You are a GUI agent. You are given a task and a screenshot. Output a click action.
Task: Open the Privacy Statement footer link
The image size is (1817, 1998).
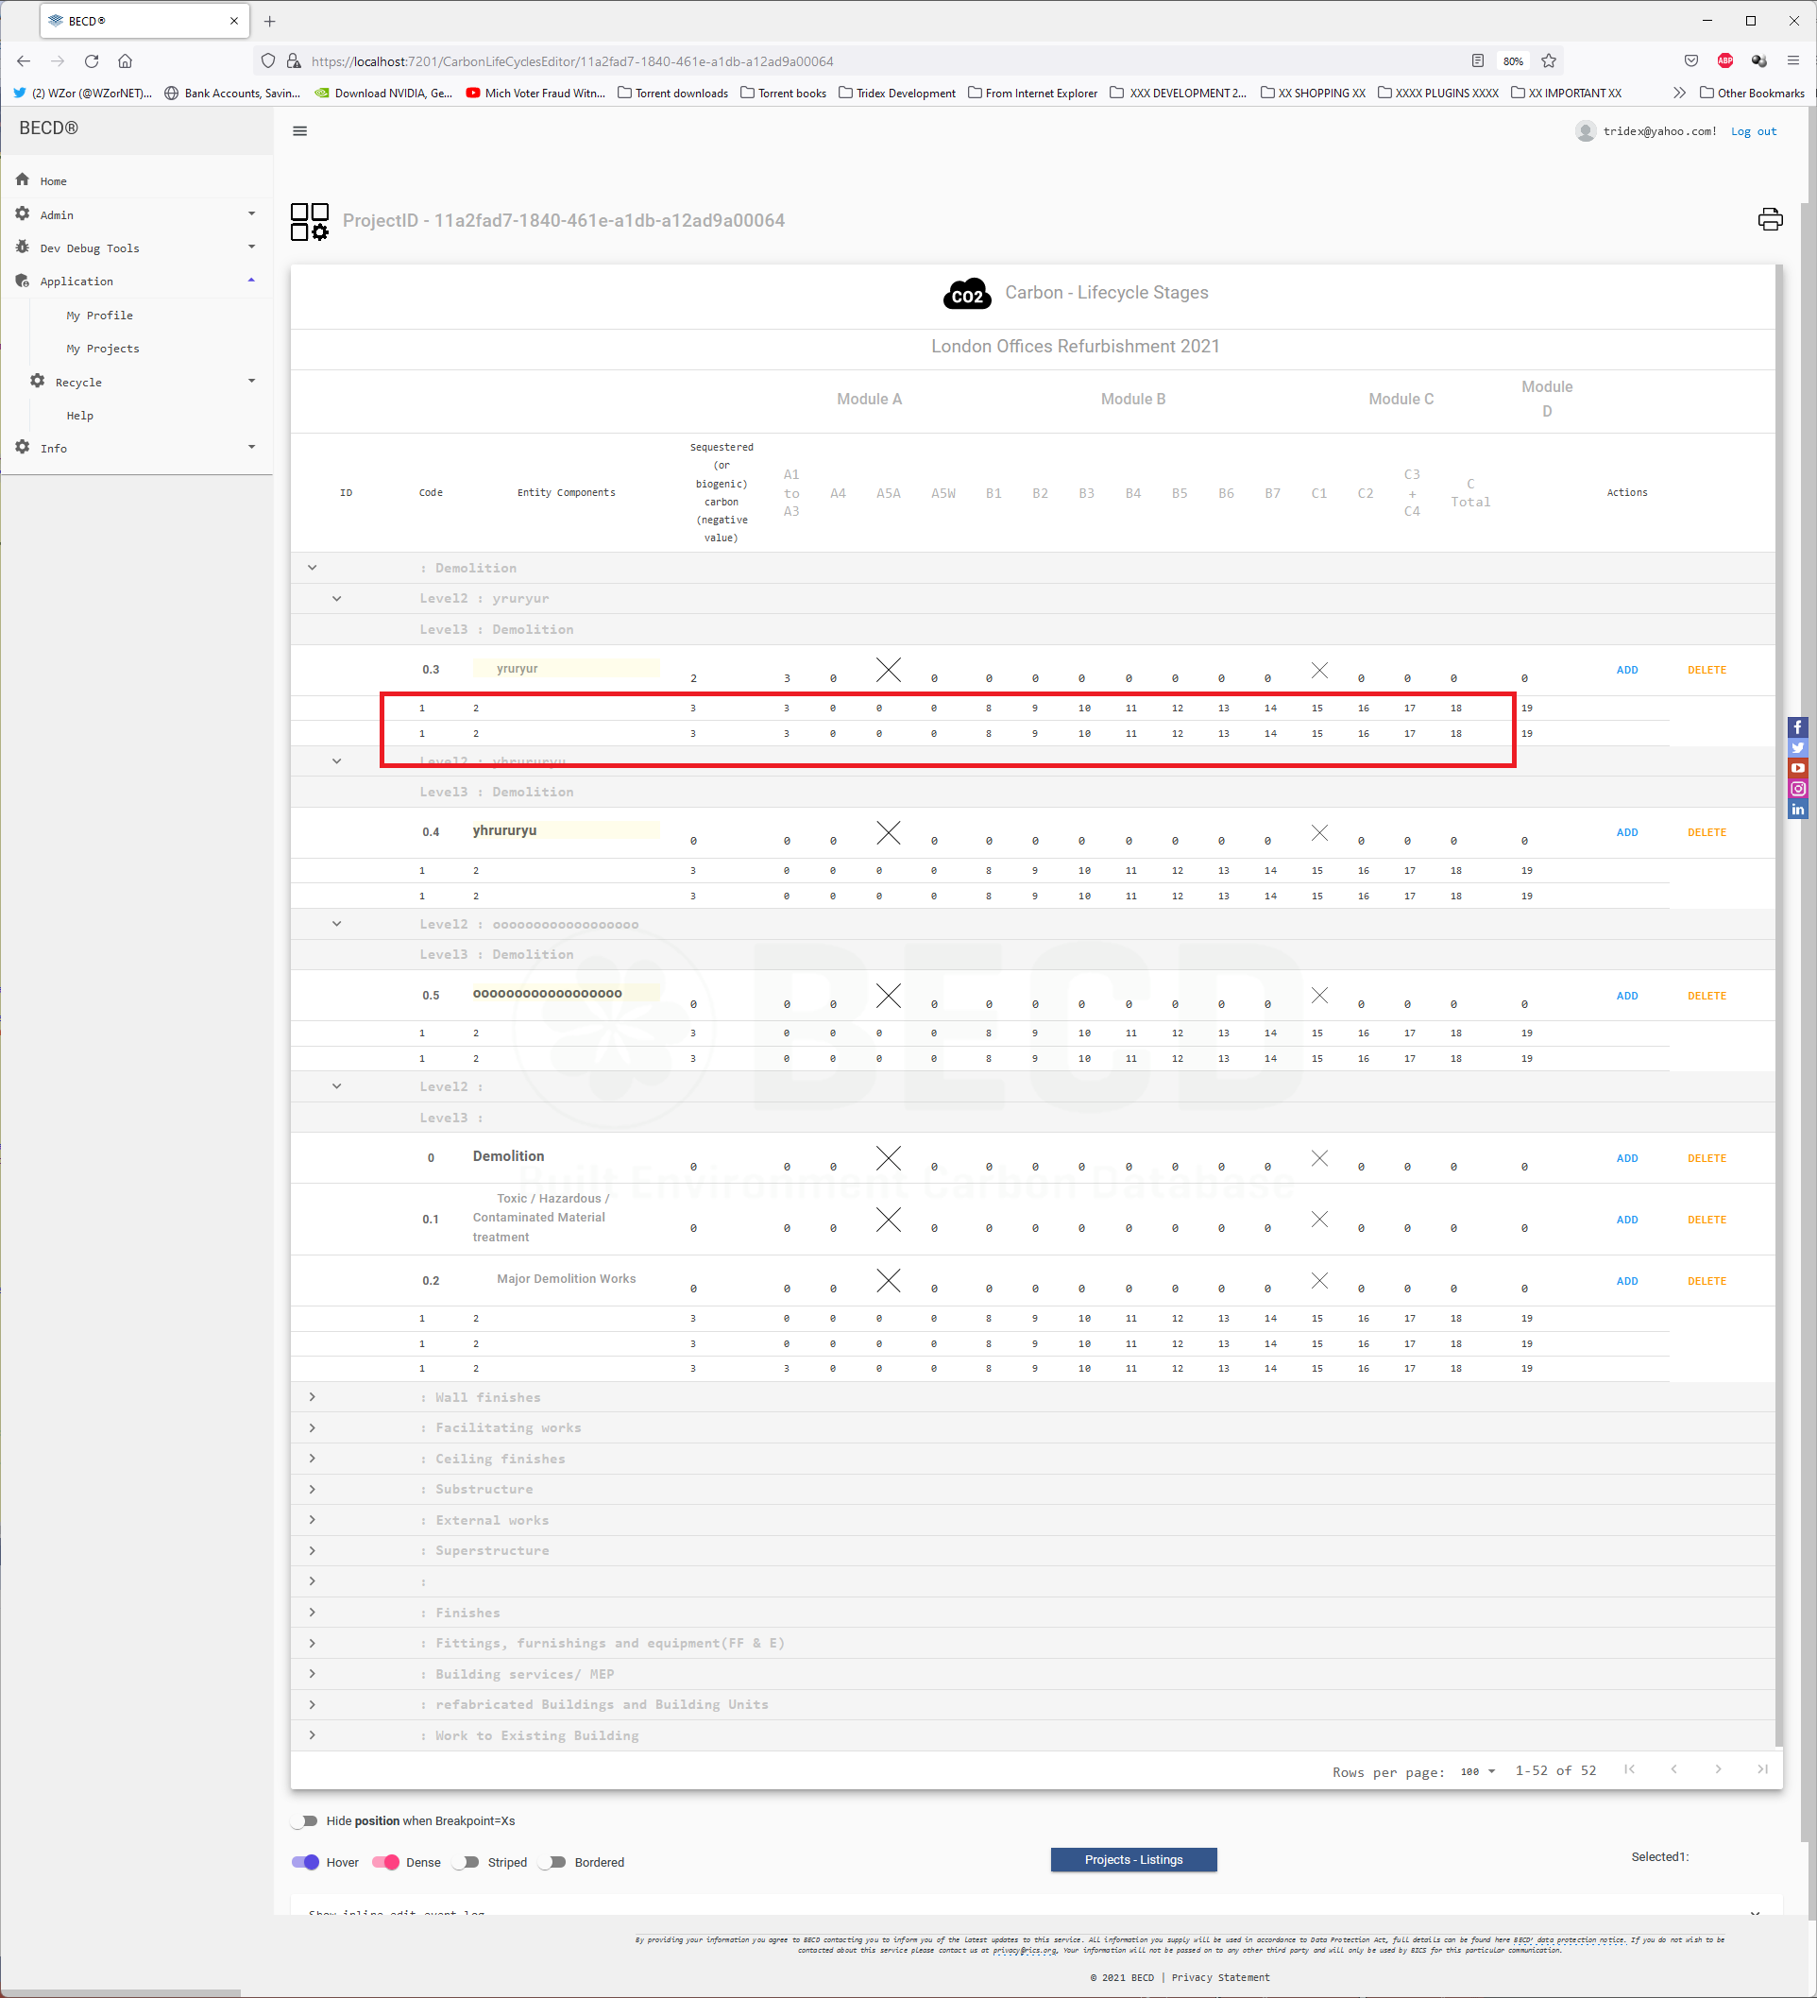point(1219,1977)
